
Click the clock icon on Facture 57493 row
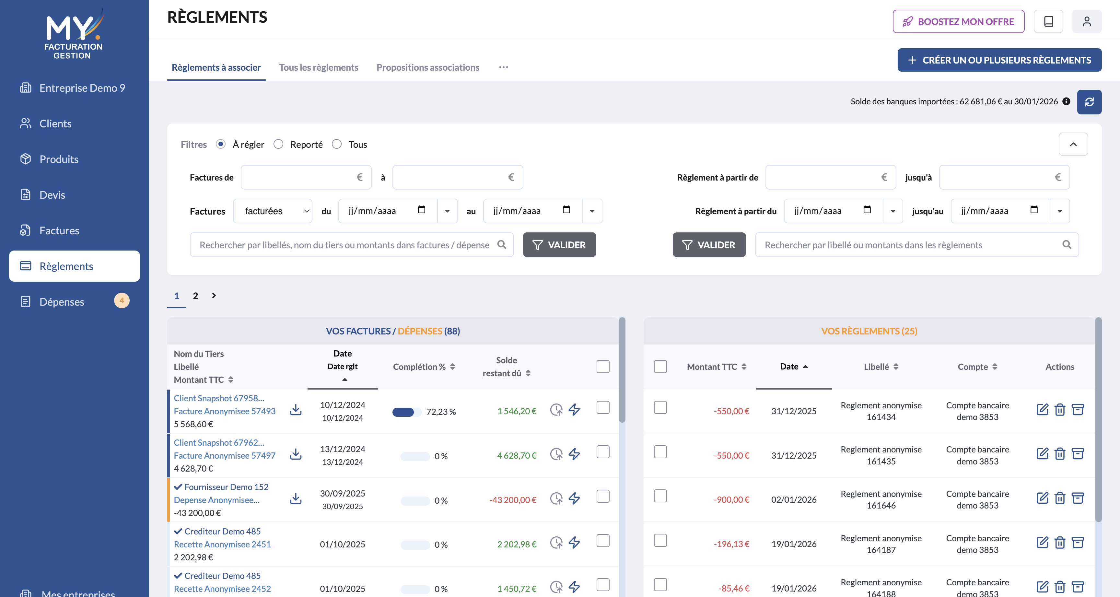pyautogui.click(x=556, y=410)
